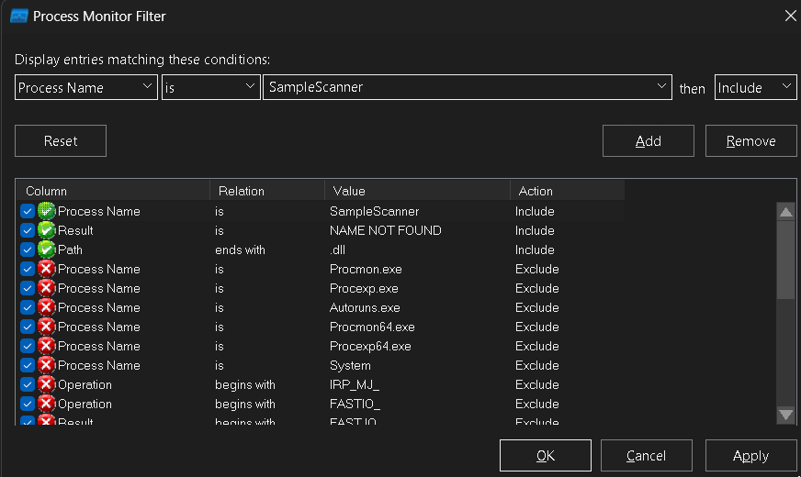Click the red exclude icon for IRP_MJ_ row

46,384
